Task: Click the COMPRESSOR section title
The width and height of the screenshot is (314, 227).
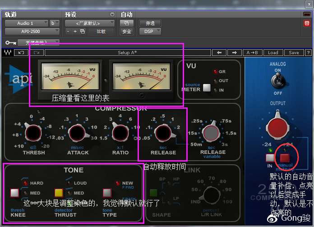Action: point(121,109)
